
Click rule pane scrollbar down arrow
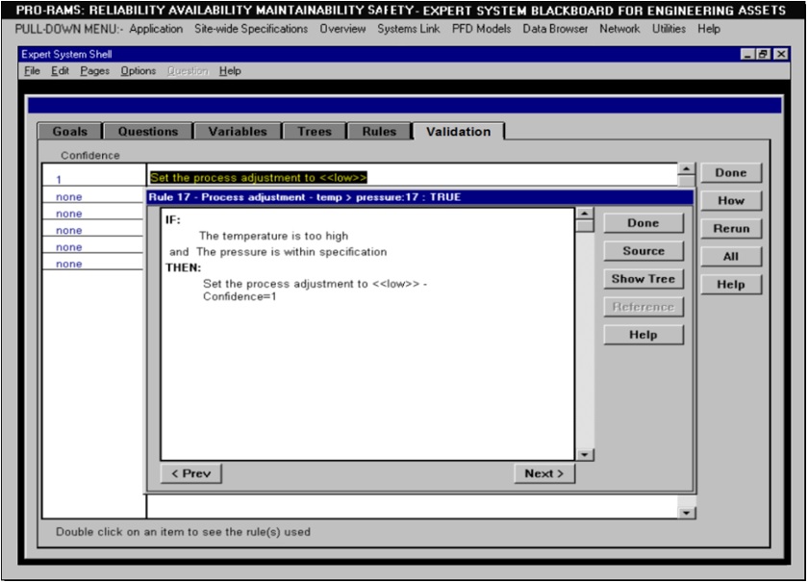tap(585, 455)
